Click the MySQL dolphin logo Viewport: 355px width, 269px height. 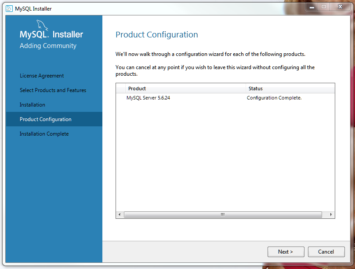[x=42, y=25]
